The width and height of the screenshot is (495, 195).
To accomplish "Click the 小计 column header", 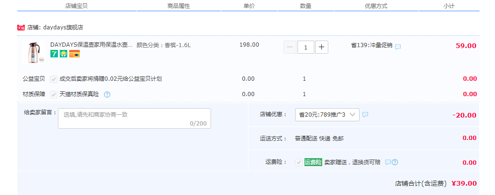I will 449,6.
